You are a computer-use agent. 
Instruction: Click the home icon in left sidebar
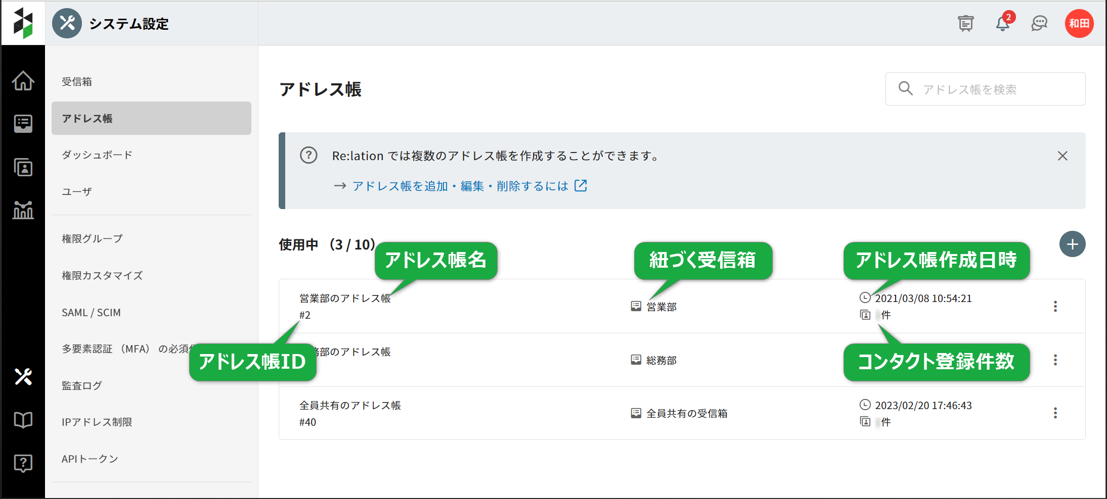click(x=23, y=81)
